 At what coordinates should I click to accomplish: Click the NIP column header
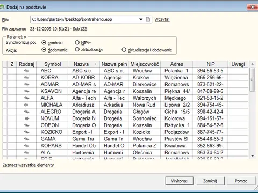pos(211,64)
